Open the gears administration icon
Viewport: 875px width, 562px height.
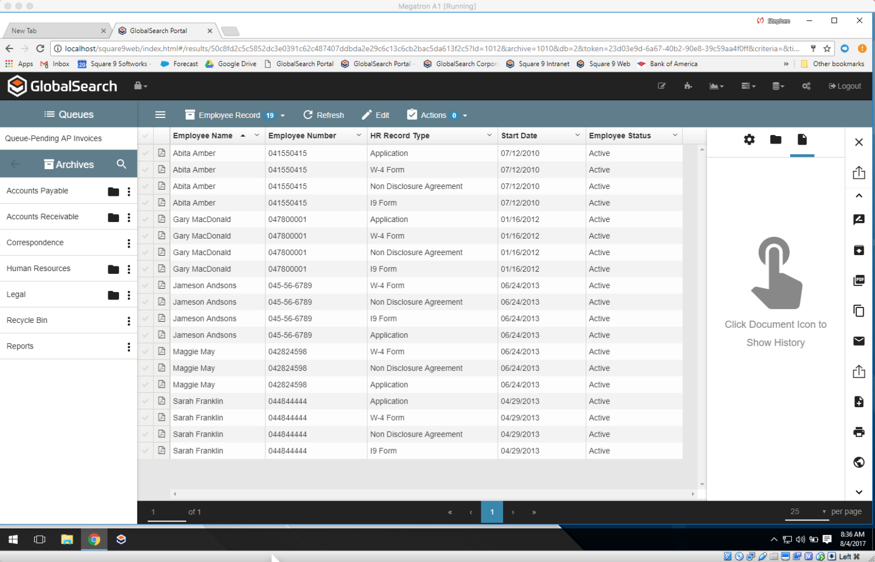[x=806, y=86]
